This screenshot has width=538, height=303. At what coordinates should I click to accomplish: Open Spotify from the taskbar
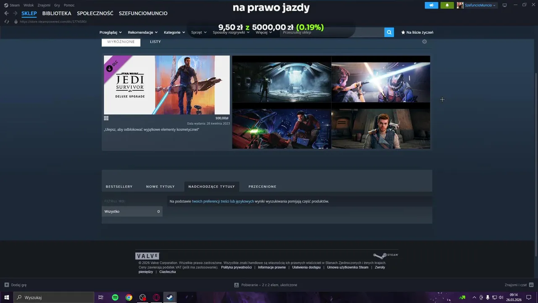click(115, 298)
